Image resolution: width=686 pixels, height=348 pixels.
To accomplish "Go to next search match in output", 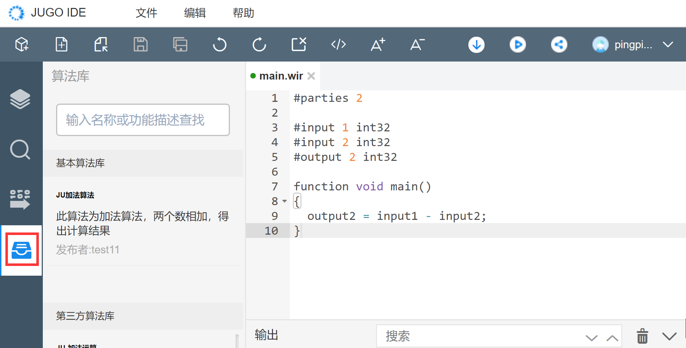I will [591, 338].
